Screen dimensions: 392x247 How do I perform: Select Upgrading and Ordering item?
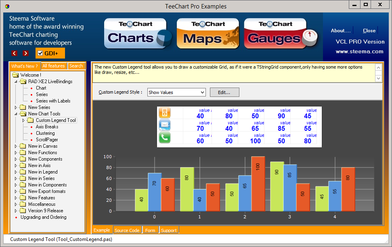tap(44, 217)
